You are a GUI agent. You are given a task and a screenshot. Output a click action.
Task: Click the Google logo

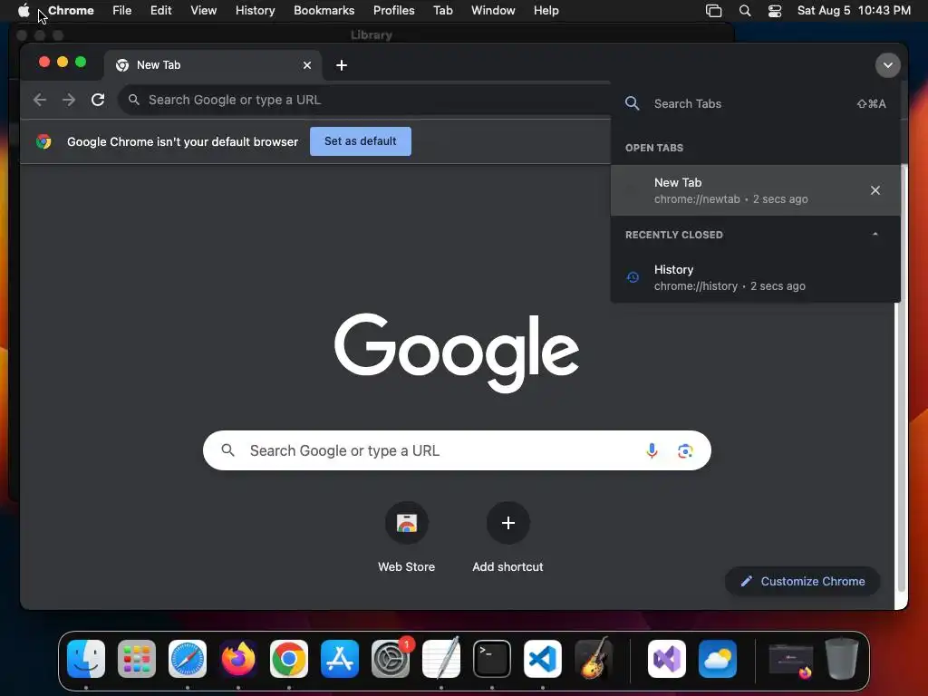[x=457, y=353]
